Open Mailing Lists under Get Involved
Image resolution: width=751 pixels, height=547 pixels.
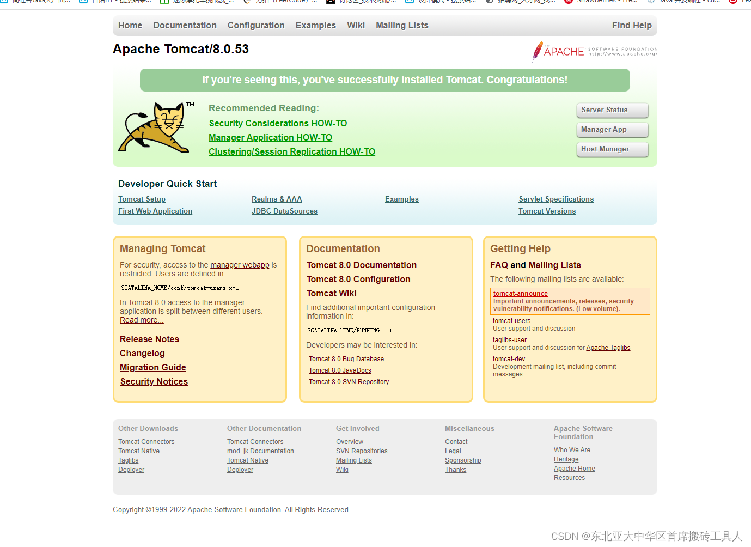[354, 460]
